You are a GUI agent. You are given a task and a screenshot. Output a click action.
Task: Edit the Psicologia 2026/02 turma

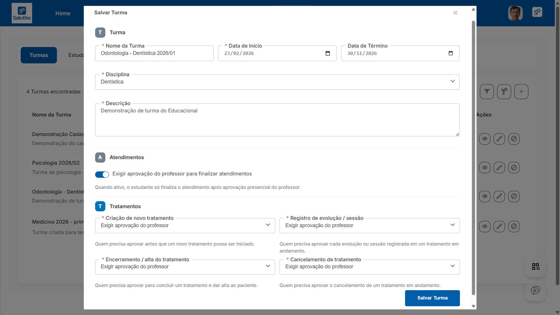tap(499, 168)
